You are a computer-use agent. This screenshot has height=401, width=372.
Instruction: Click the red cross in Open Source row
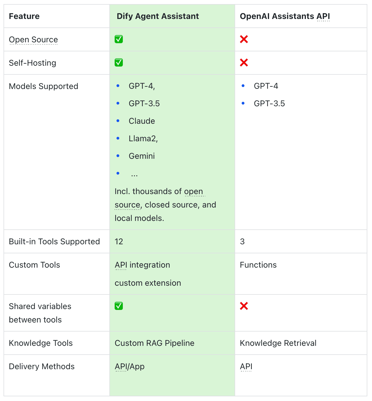tap(244, 39)
